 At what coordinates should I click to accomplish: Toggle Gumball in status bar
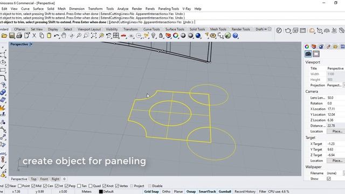(x=225, y=192)
